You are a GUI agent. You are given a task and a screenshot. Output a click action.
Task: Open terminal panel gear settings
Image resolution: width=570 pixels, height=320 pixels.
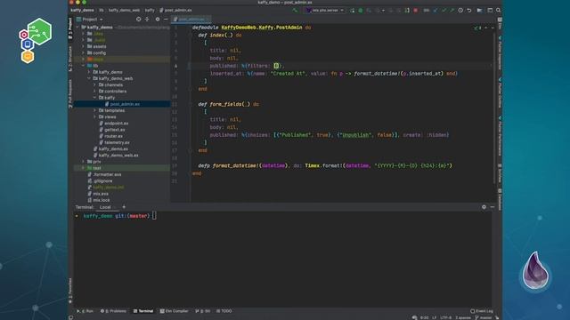point(484,207)
